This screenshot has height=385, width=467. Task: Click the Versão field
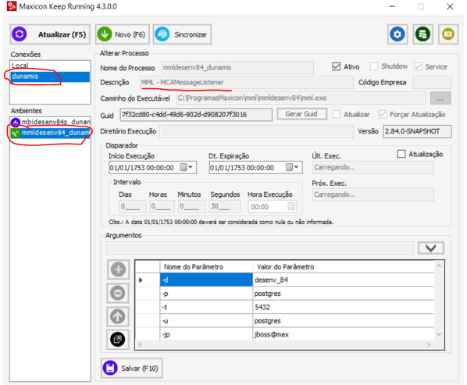point(417,131)
